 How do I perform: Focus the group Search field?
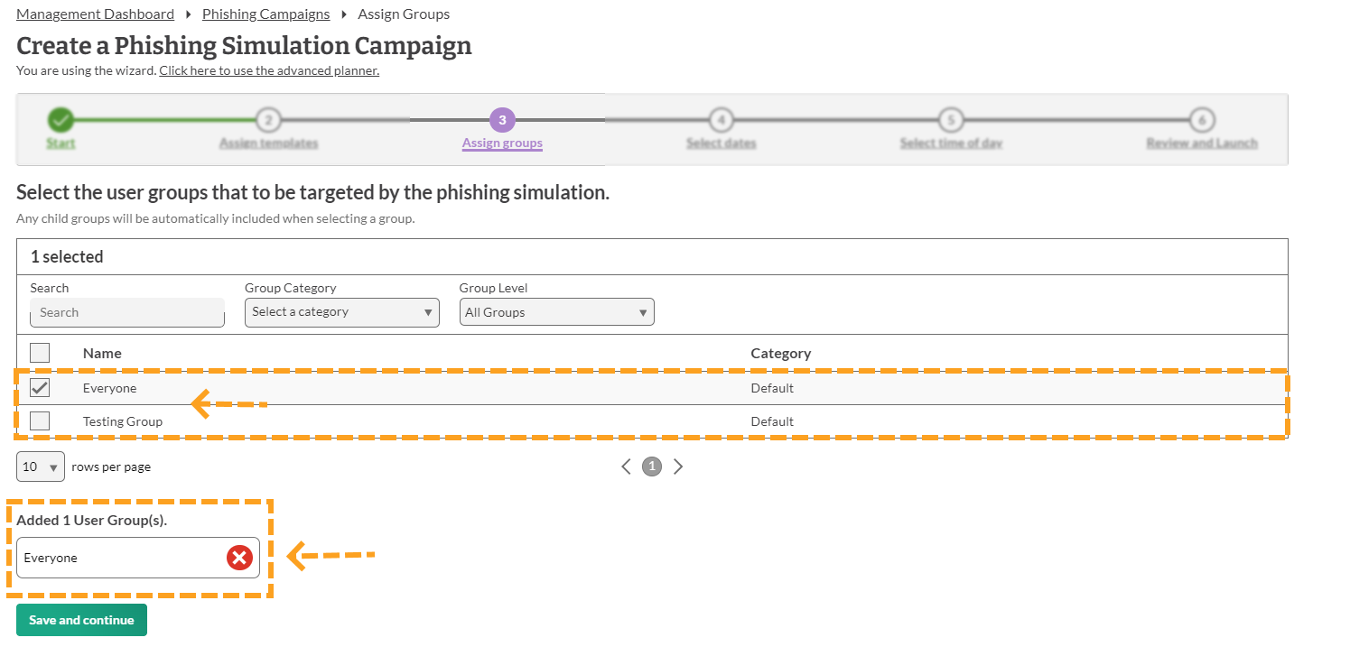click(127, 312)
